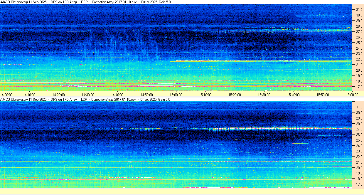Pick 24.0 frequency label in LCP panel
The width and height of the screenshot is (364, 195).
click(x=359, y=146)
